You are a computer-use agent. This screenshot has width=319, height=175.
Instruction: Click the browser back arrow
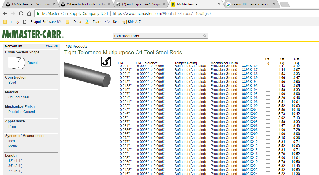(x=5, y=14)
